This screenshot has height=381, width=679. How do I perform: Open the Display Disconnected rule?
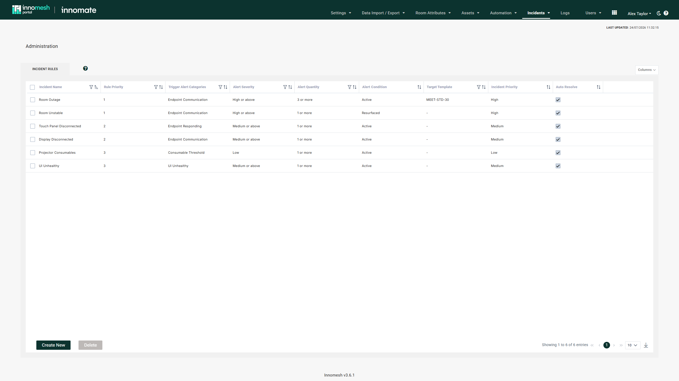click(56, 139)
